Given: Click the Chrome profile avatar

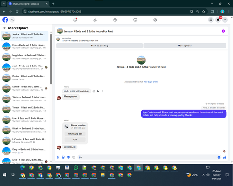Looking at the screenshot, I should coord(222,12).
